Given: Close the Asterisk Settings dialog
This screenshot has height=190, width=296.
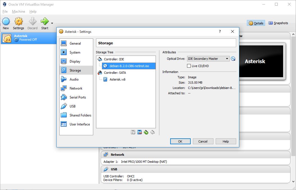Looking at the screenshot, I should point(233,31).
